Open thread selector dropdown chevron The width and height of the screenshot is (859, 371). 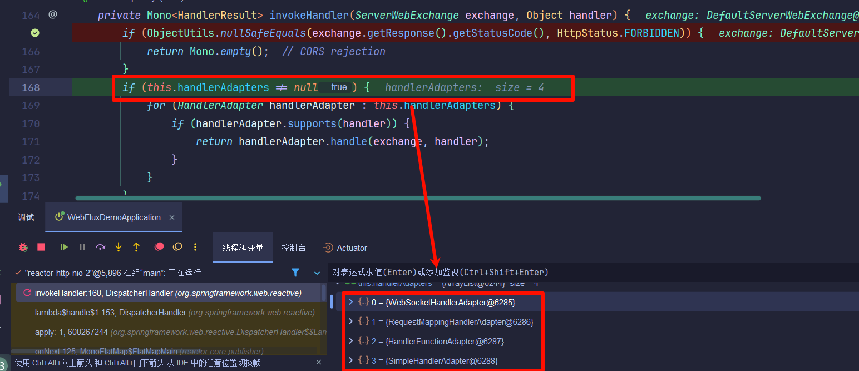pos(317,273)
